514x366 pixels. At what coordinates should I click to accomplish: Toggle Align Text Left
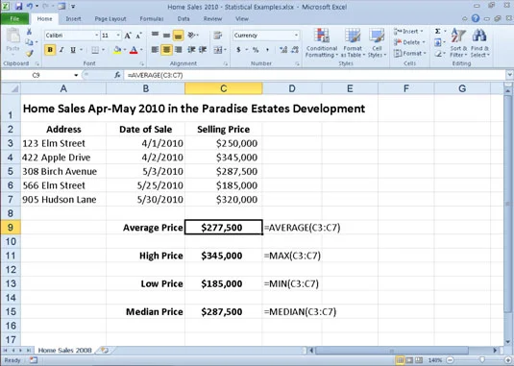(155, 50)
